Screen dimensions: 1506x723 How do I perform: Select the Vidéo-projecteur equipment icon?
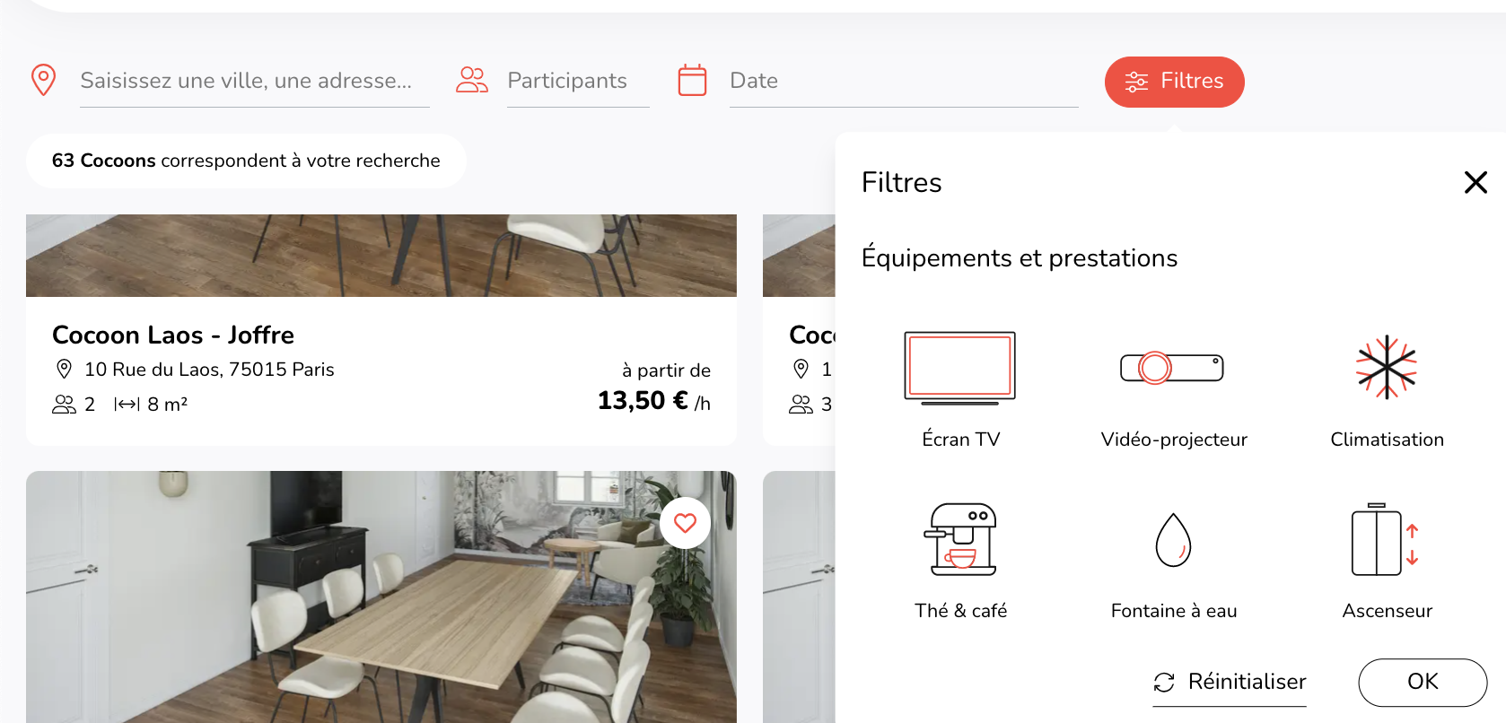pos(1172,368)
